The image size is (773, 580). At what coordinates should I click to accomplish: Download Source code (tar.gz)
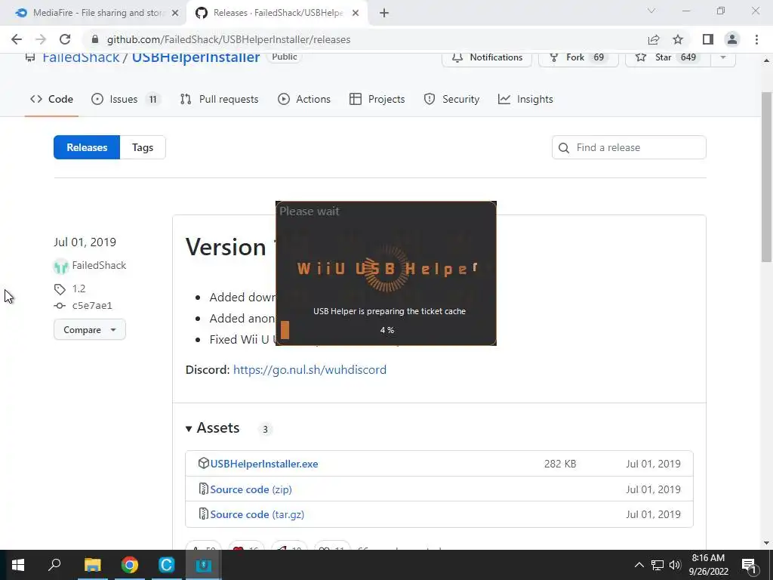[257, 514]
